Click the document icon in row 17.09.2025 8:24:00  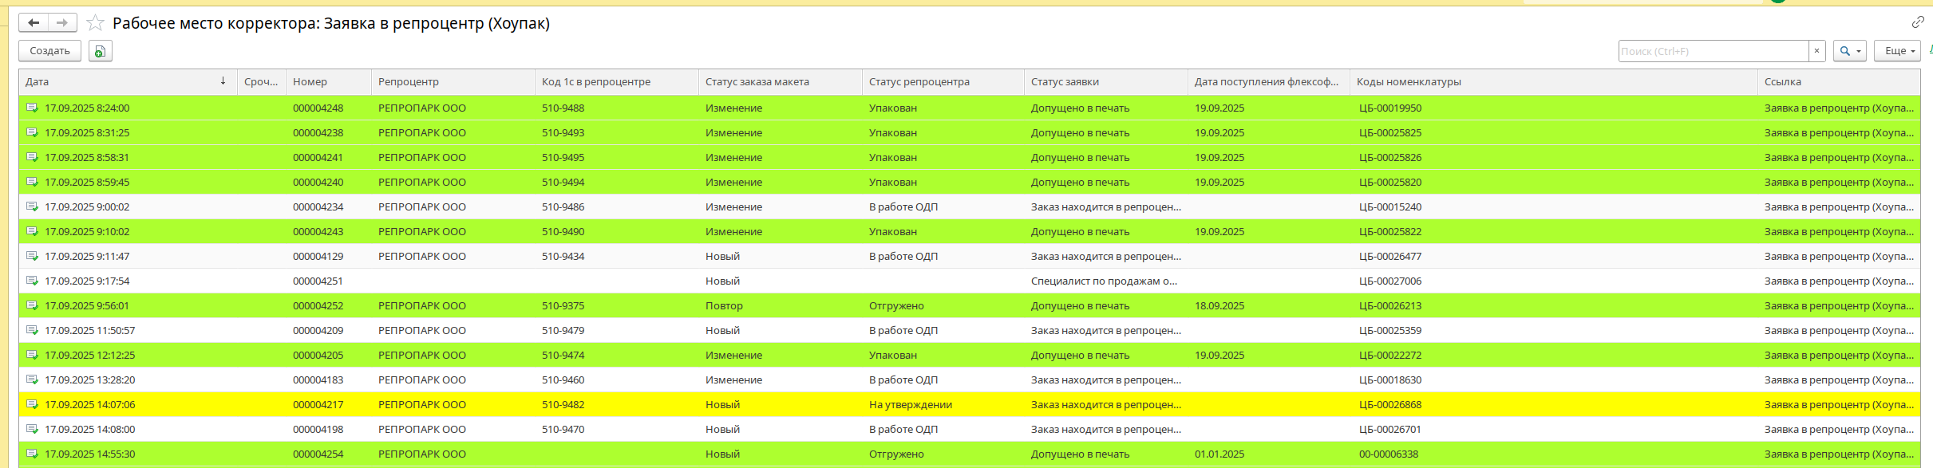click(32, 108)
